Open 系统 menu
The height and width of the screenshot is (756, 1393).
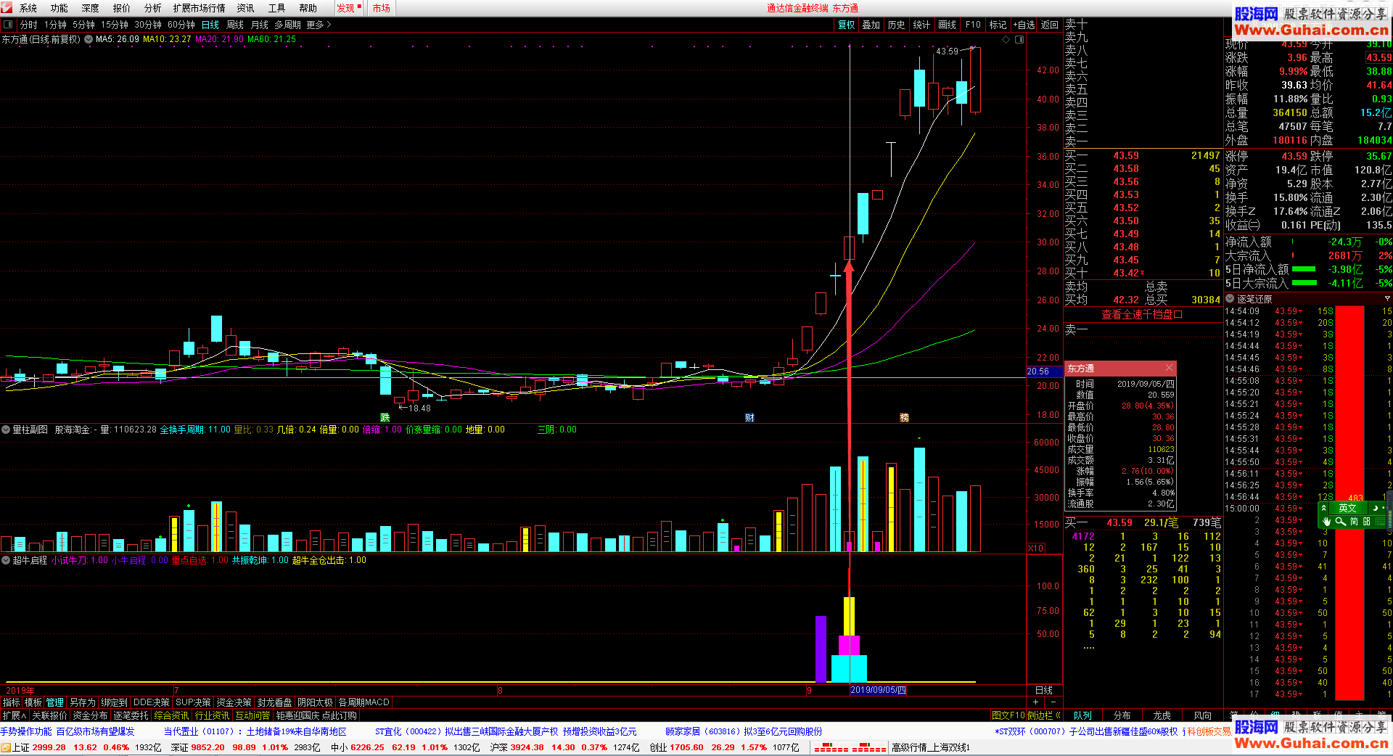tap(28, 8)
